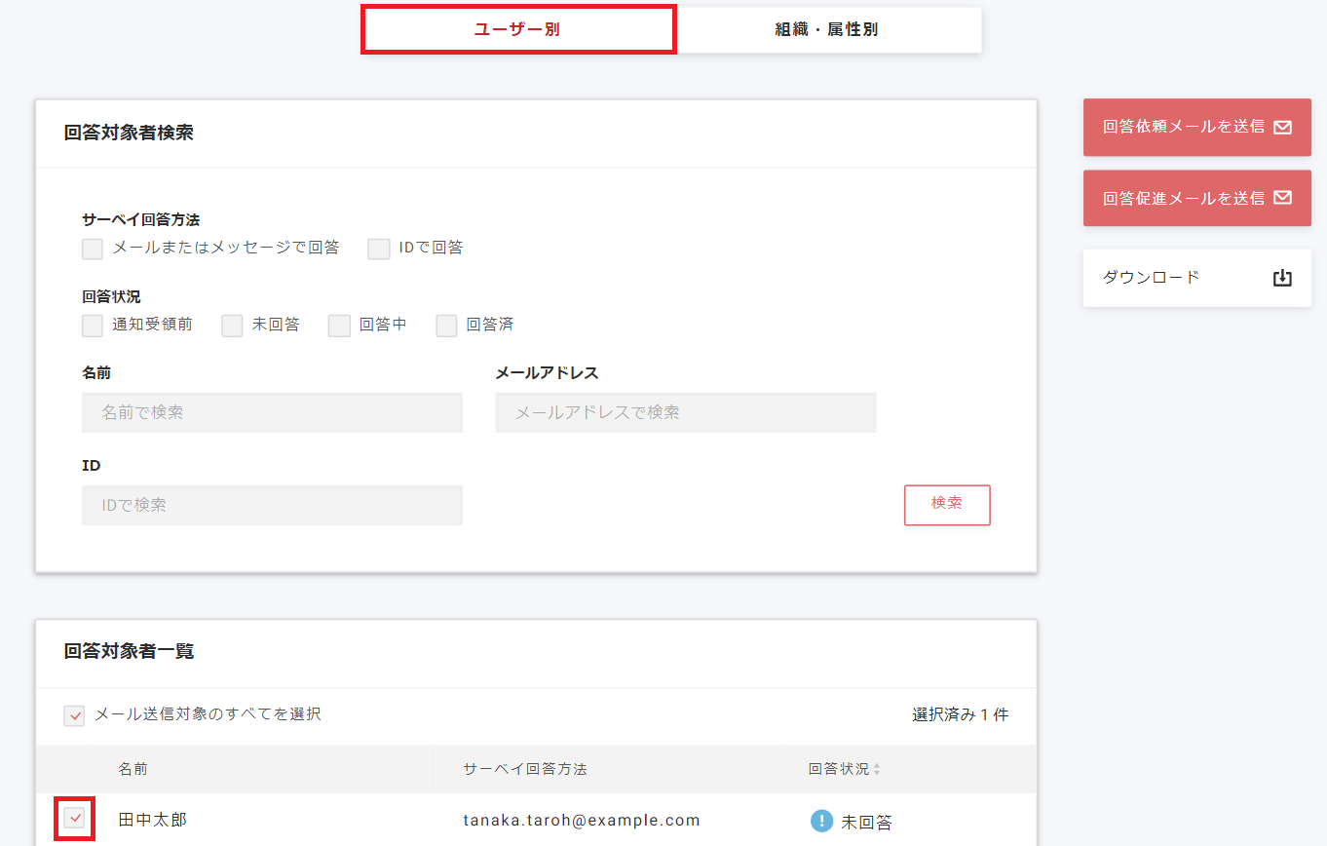This screenshot has width=1327, height=846.
Task: Enable the メールまたはメッセージで回答 checkbox
Action: [x=92, y=249]
